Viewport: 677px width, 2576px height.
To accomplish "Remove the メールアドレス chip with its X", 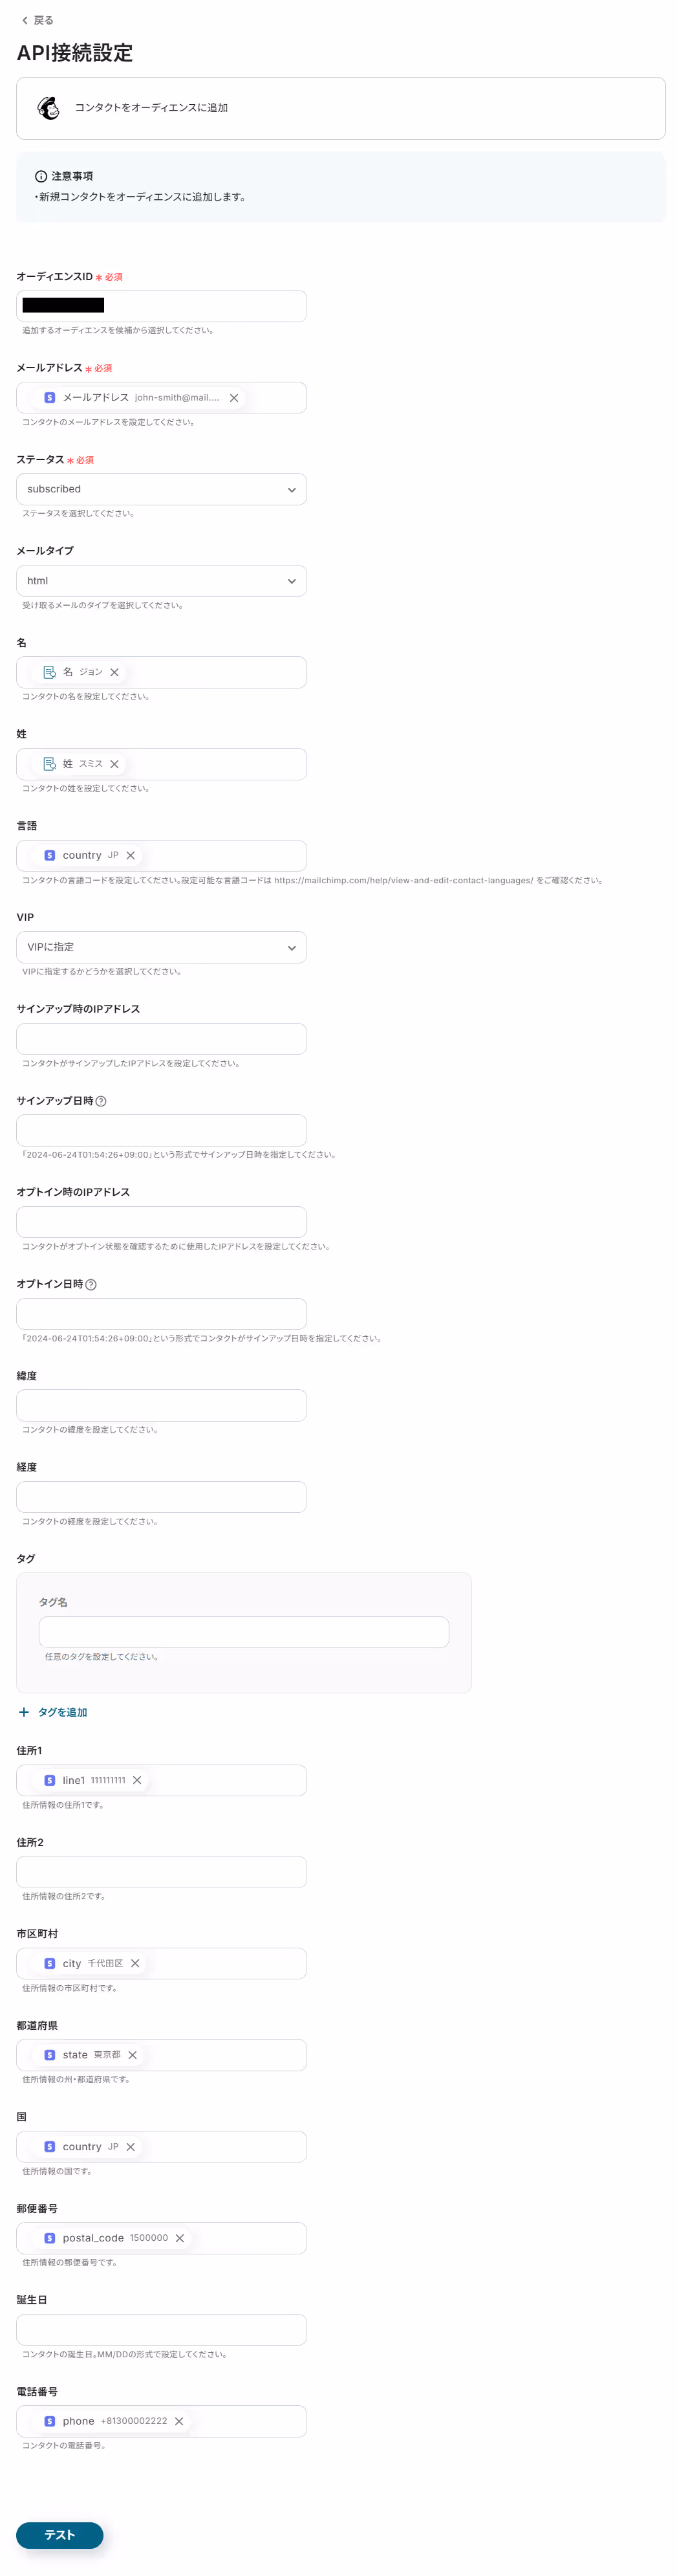I will [234, 398].
